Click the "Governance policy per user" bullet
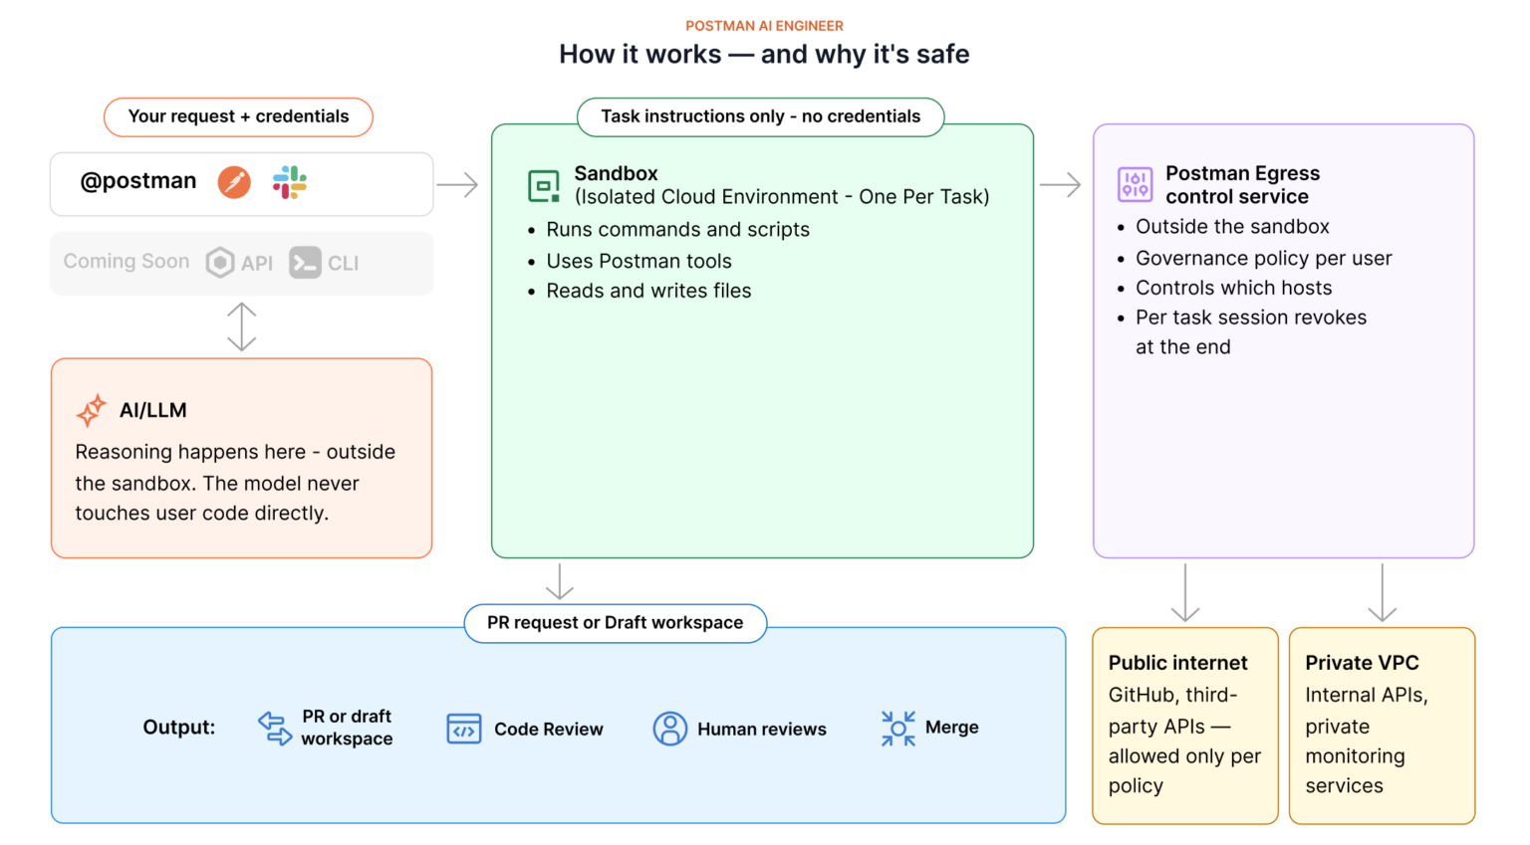This screenshot has width=1530, height=845. [1264, 259]
